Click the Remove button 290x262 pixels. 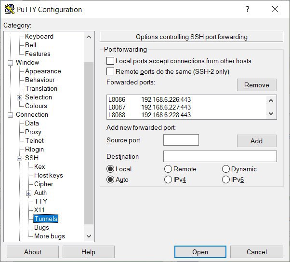pos(257,85)
